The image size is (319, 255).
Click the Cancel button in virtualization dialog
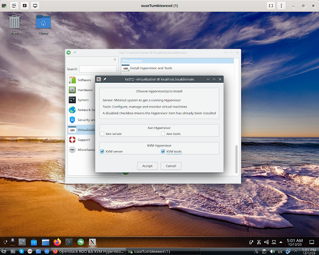click(171, 166)
